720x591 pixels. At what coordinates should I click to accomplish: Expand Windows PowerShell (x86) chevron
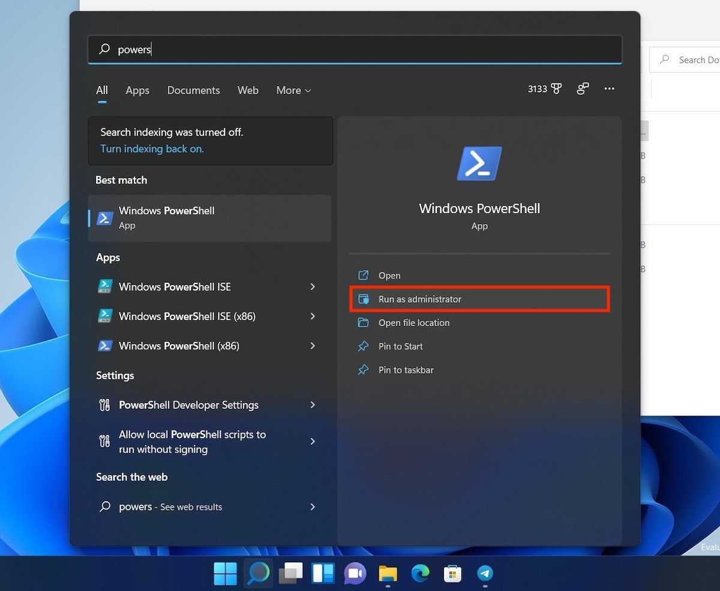pos(313,345)
